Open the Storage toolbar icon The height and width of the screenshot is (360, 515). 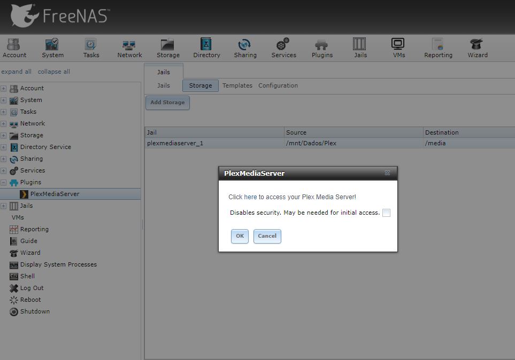pos(168,48)
